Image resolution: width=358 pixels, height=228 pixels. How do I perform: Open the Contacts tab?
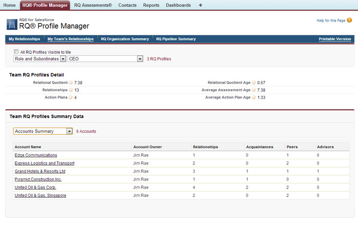tap(127, 5)
